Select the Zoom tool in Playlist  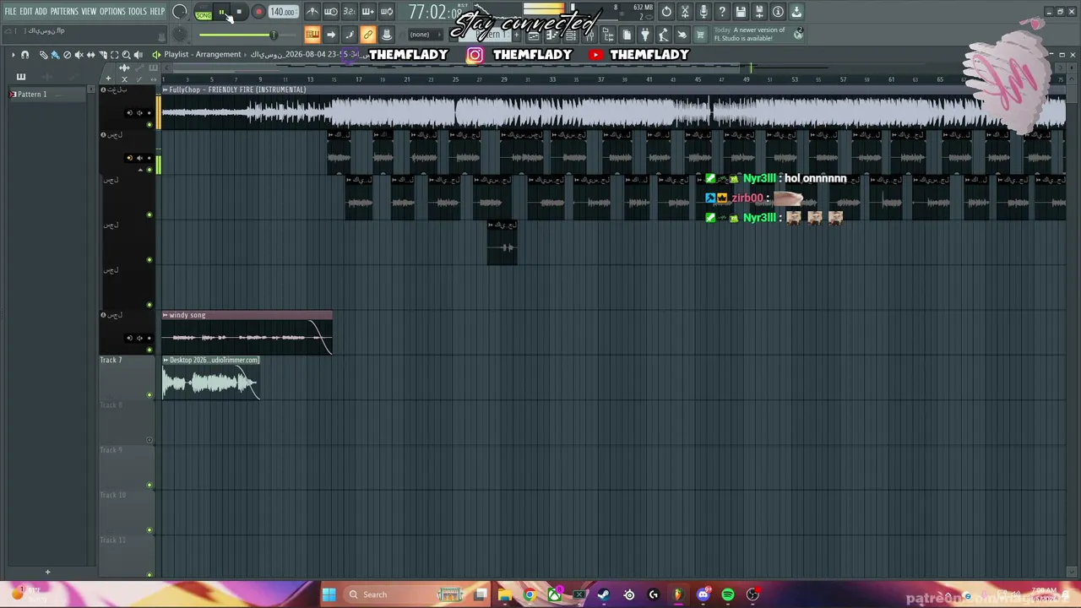point(127,55)
